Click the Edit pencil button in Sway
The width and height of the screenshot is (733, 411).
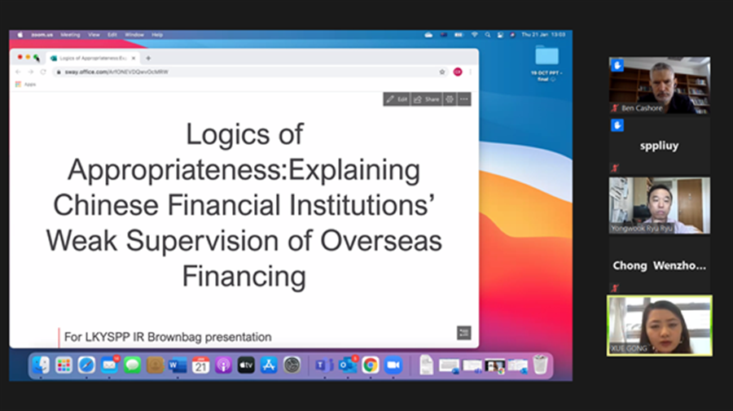click(x=397, y=99)
